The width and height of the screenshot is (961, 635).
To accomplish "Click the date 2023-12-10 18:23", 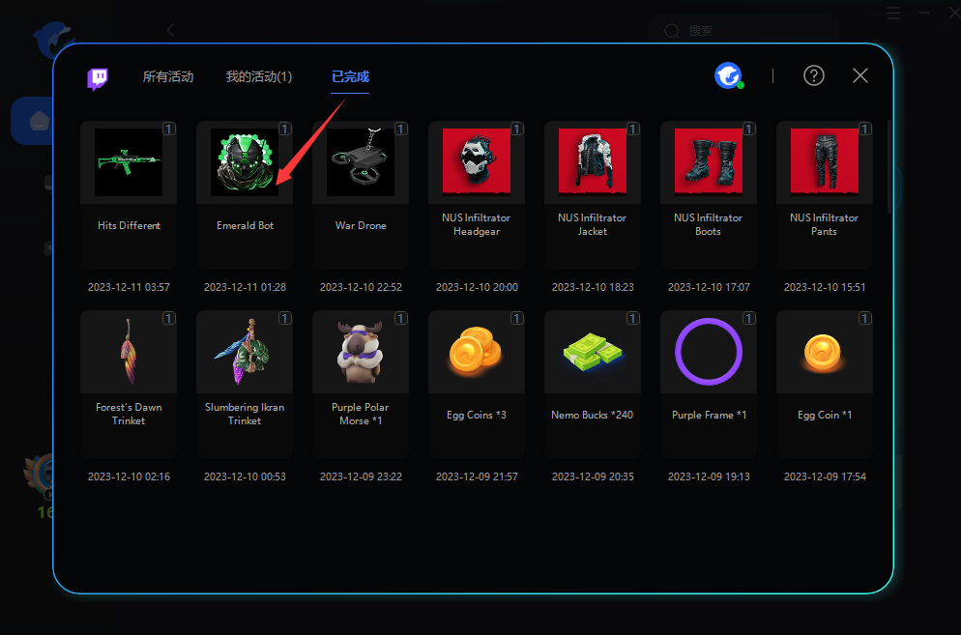I will [593, 287].
